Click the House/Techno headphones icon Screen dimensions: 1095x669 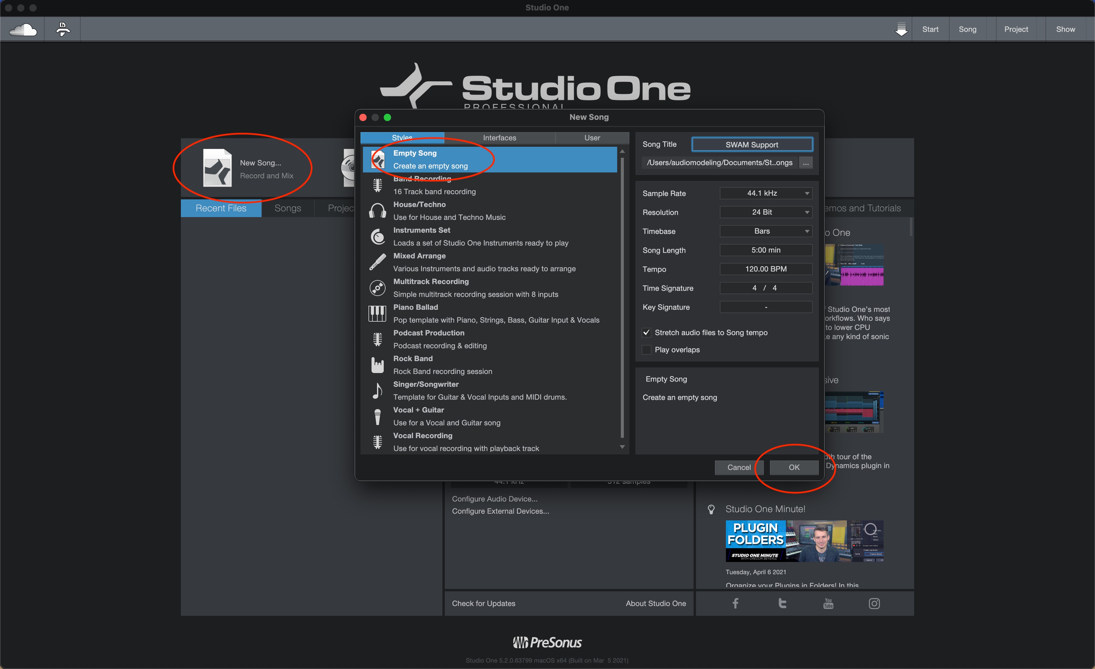click(378, 210)
